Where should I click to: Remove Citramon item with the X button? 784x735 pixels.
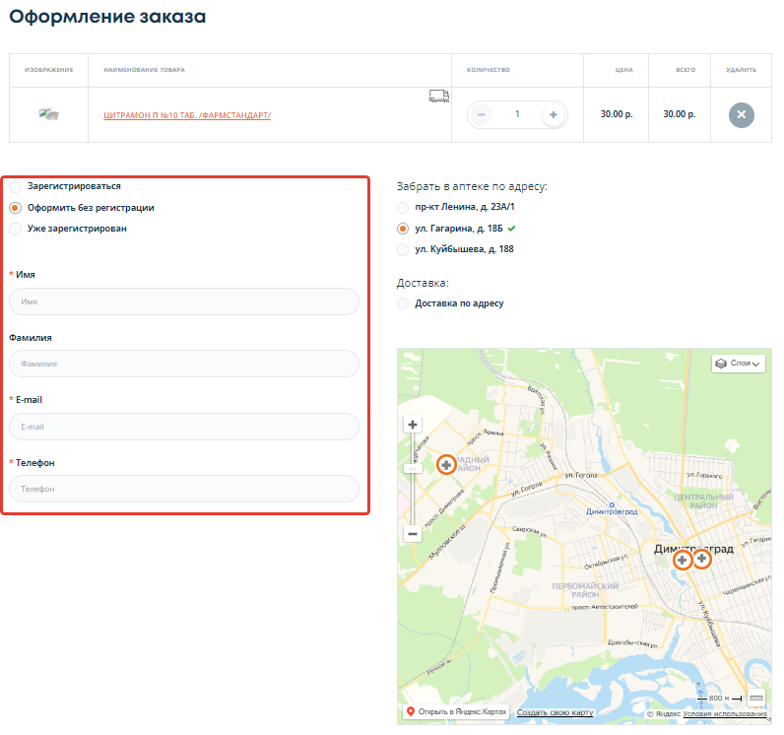pyautogui.click(x=741, y=114)
